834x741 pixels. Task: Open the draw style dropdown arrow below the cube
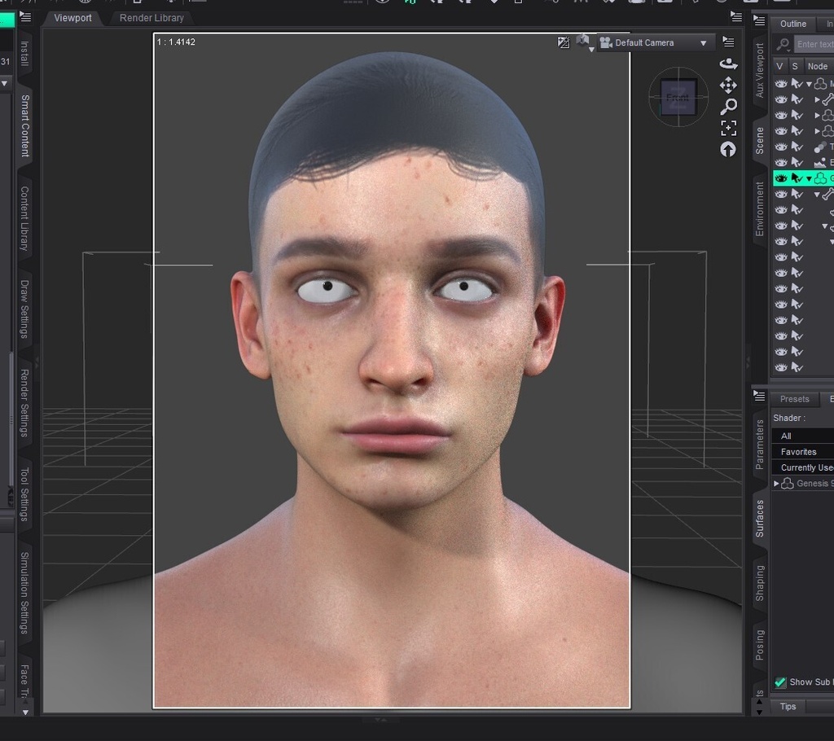pyautogui.click(x=591, y=50)
